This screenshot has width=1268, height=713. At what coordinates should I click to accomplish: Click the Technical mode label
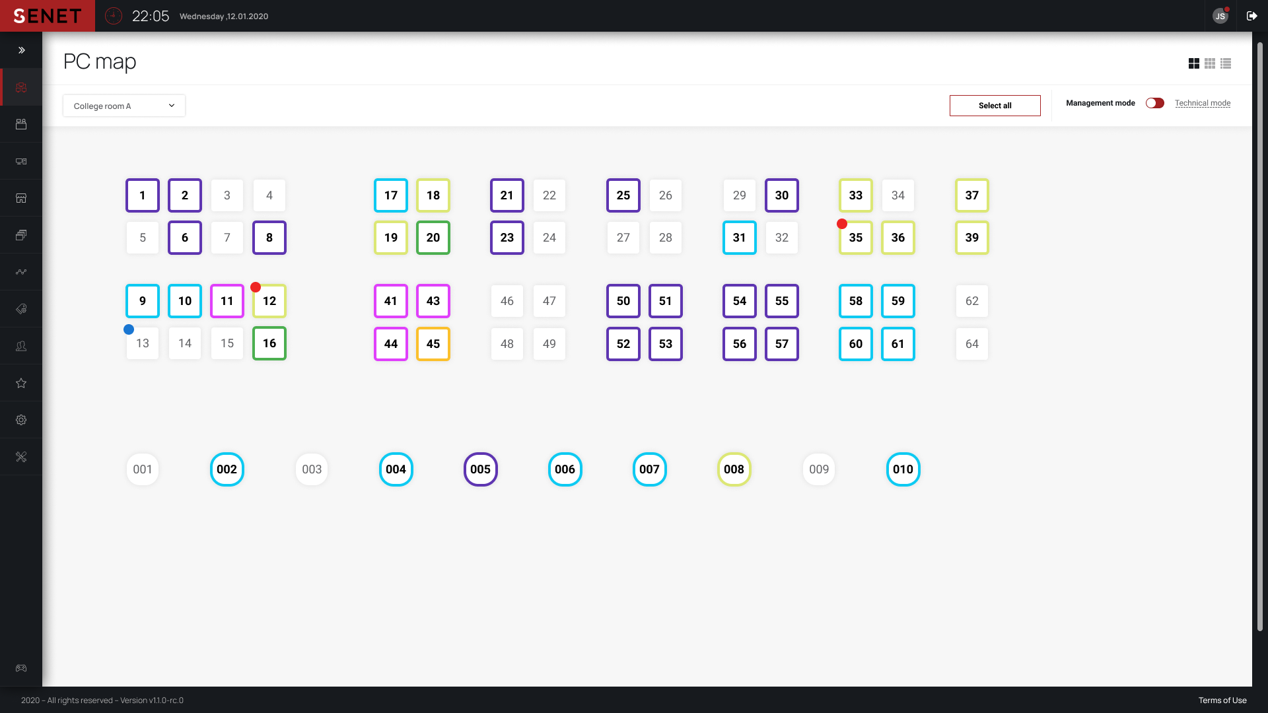pos(1202,103)
